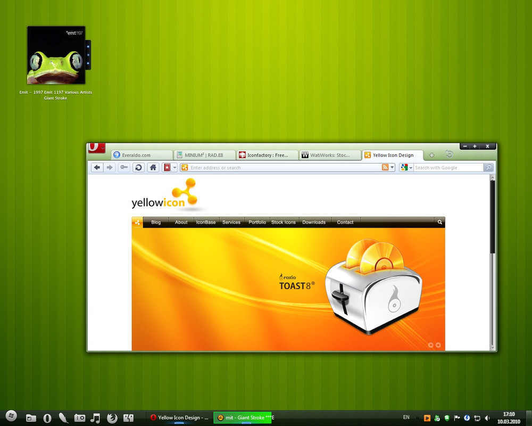Switch to the MINIUM² | RAD.E8 tab
The width and height of the screenshot is (532, 426).
205,155
